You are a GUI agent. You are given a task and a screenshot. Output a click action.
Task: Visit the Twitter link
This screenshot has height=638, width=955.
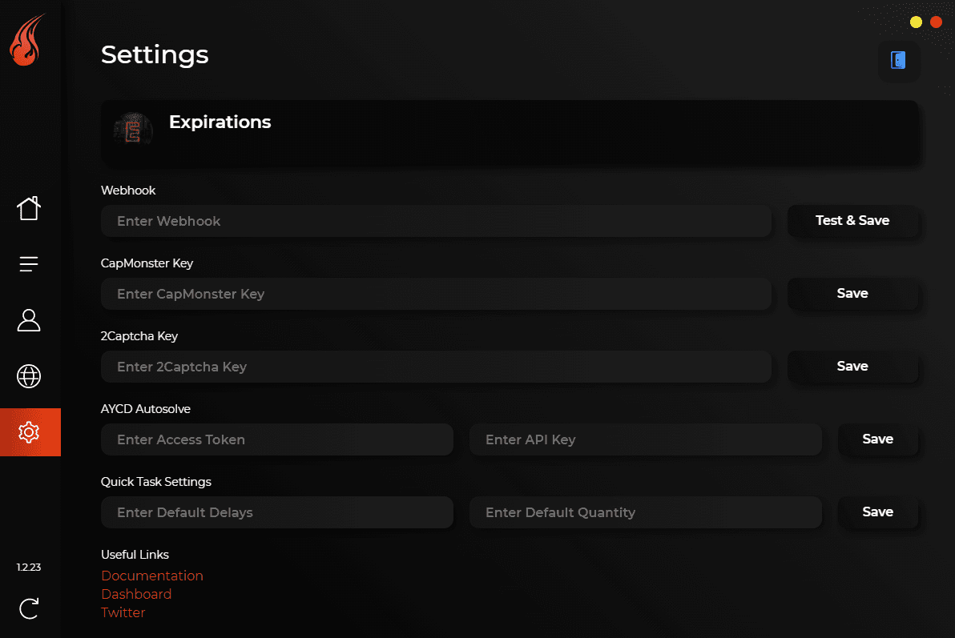click(x=123, y=612)
